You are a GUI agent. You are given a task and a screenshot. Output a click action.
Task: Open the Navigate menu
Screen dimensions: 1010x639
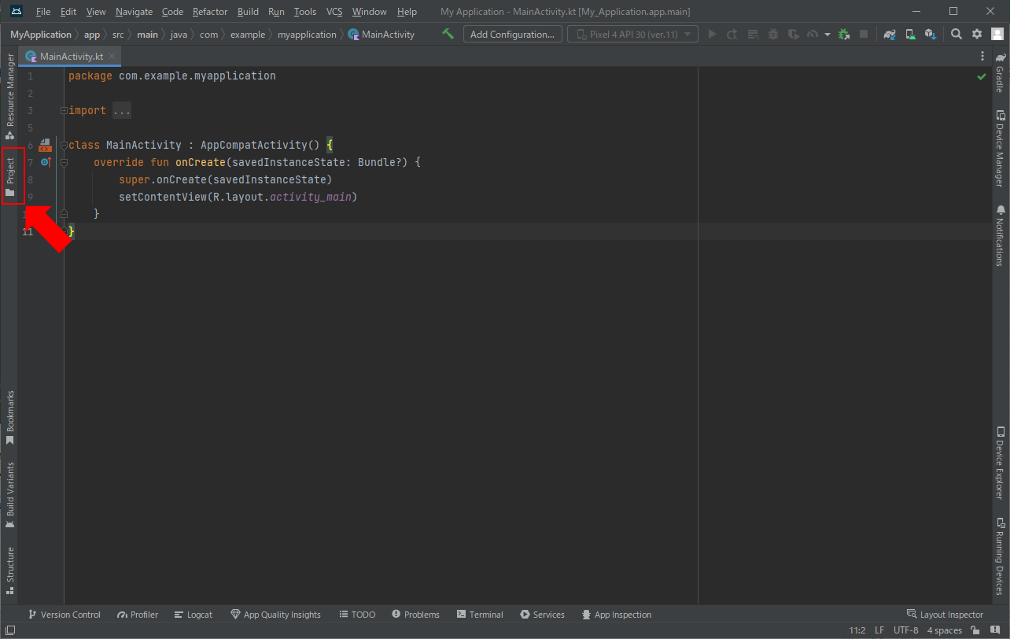click(134, 12)
